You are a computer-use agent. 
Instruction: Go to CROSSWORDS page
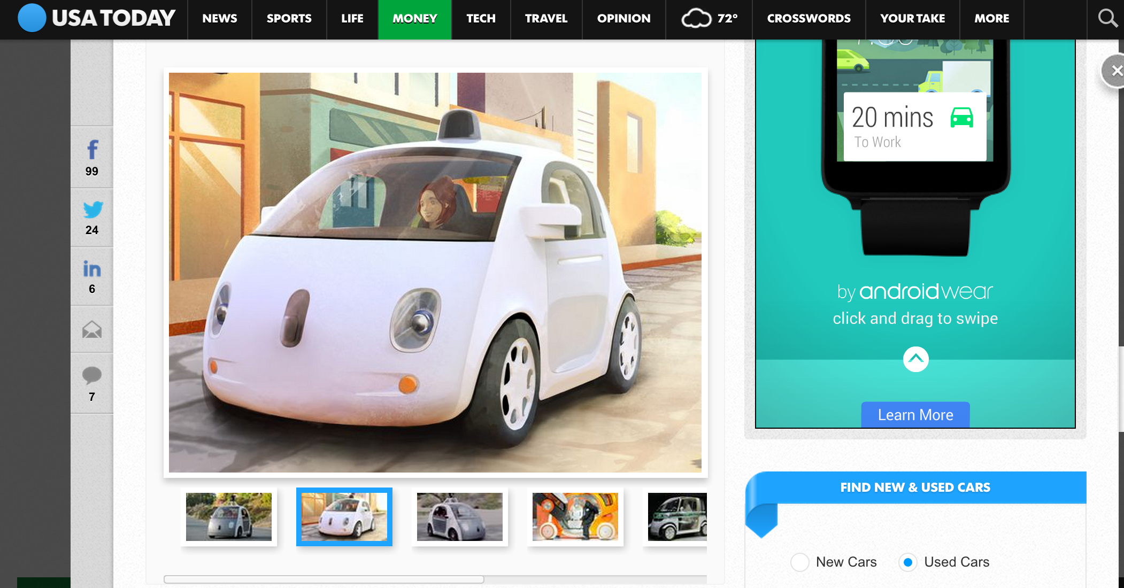pos(809,19)
